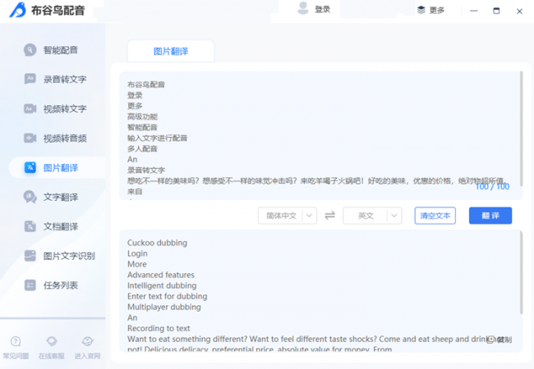534x369 pixels.
Task: Click the 布谷鸟配音 bird logo icon
Action: pos(18,10)
